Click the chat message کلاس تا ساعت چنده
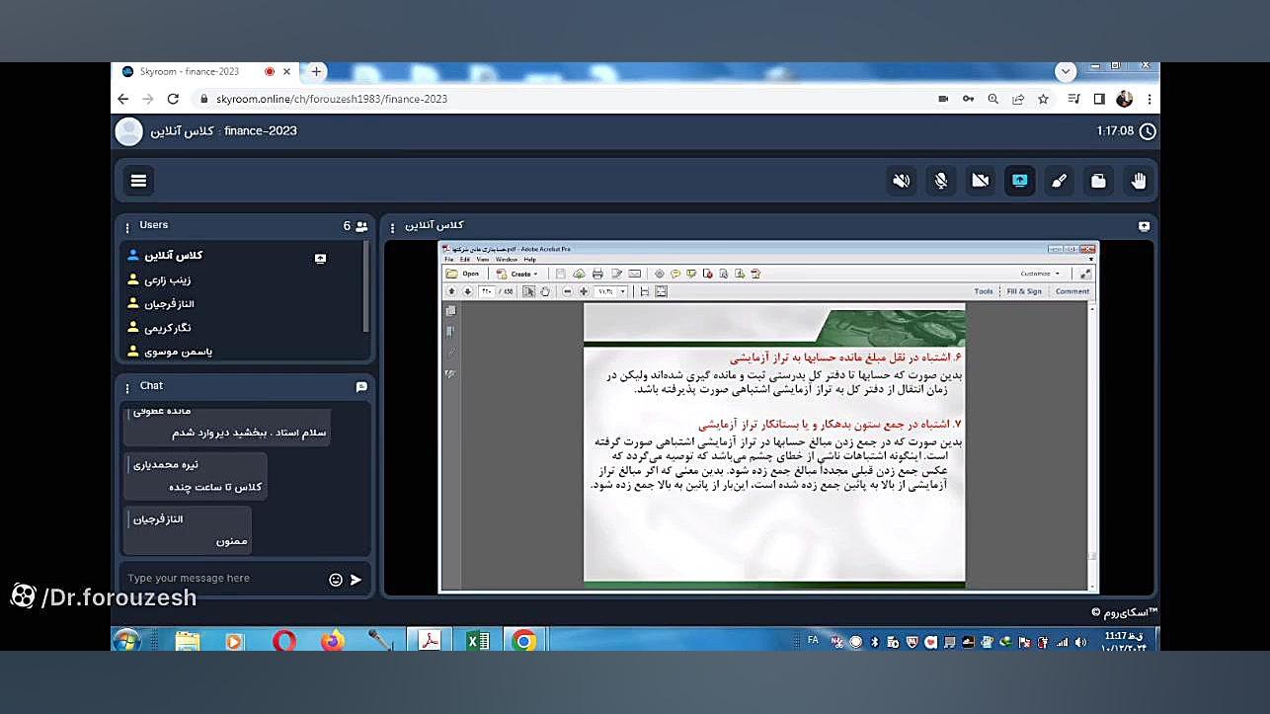The width and height of the screenshot is (1270, 714). tap(215, 488)
